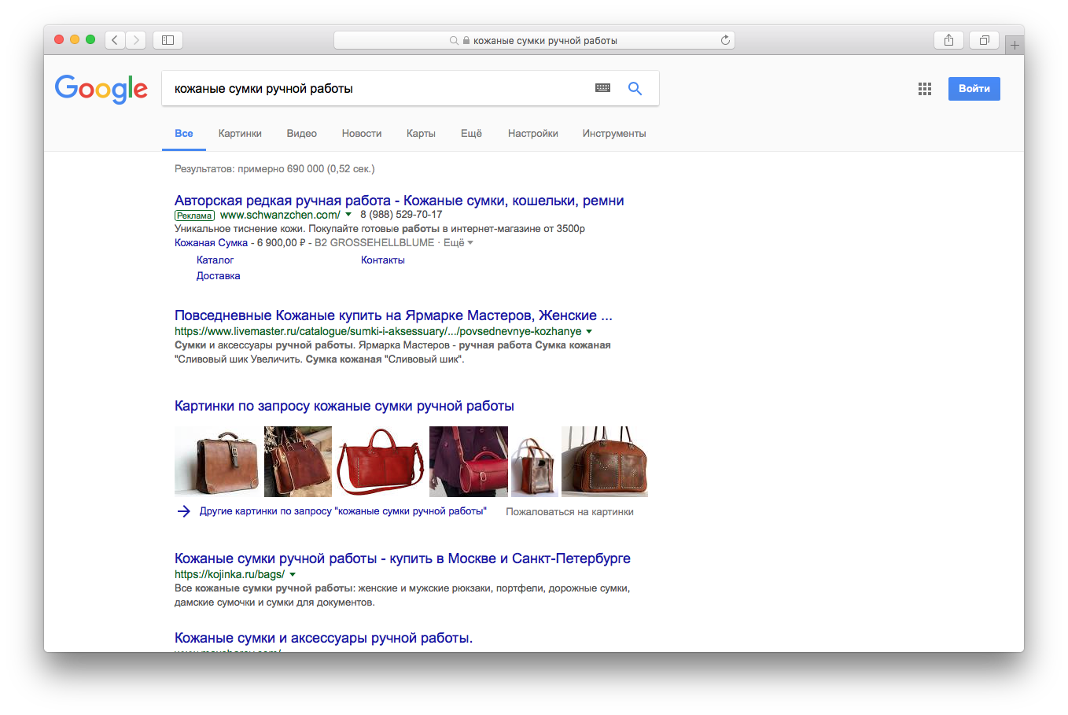Open 'Инструменты' search tools
The width and height of the screenshot is (1068, 715).
[614, 134]
